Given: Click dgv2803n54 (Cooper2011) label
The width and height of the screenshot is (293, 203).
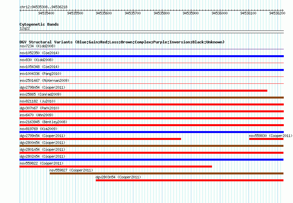Looking at the screenshot, I should tap(118, 177).
